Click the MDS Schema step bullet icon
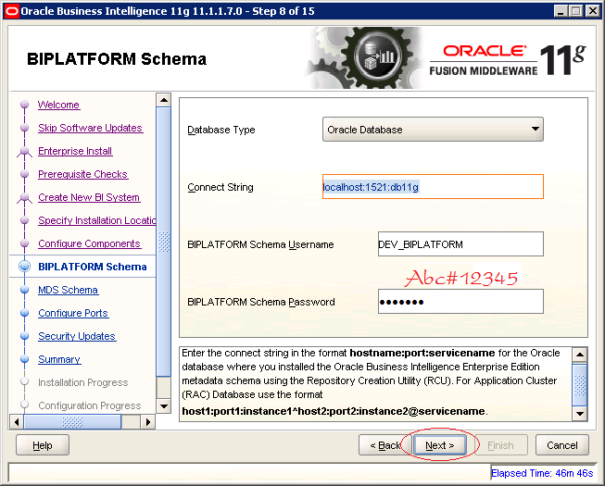Image resolution: width=605 pixels, height=486 pixels. click(x=25, y=290)
